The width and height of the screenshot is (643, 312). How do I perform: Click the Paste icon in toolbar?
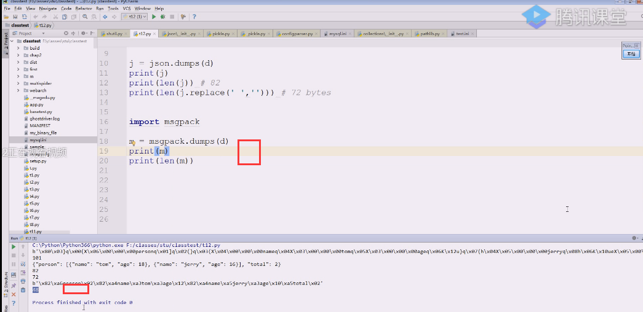(x=73, y=17)
